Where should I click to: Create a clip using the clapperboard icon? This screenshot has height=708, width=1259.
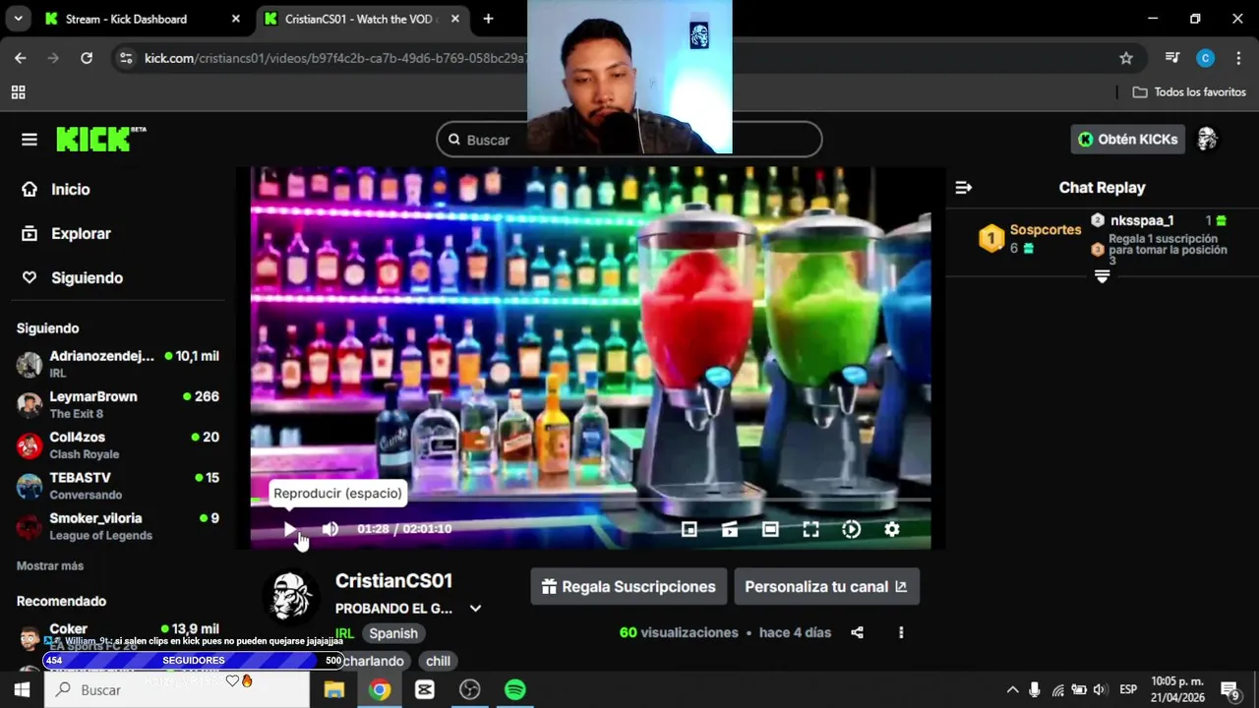[730, 529]
